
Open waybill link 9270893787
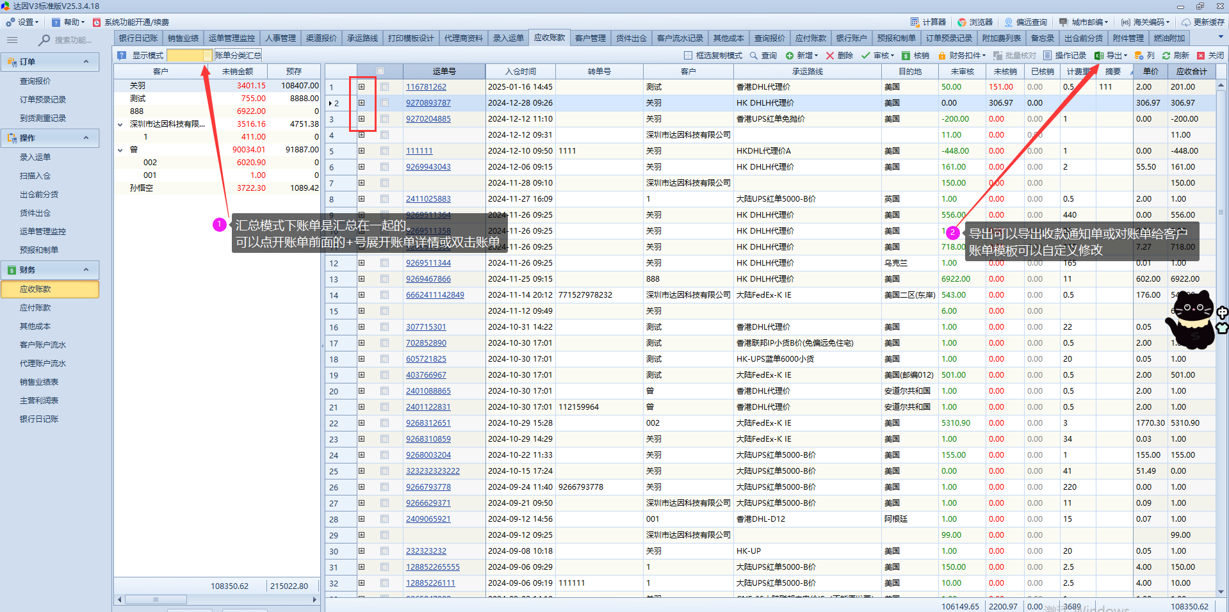coord(428,103)
